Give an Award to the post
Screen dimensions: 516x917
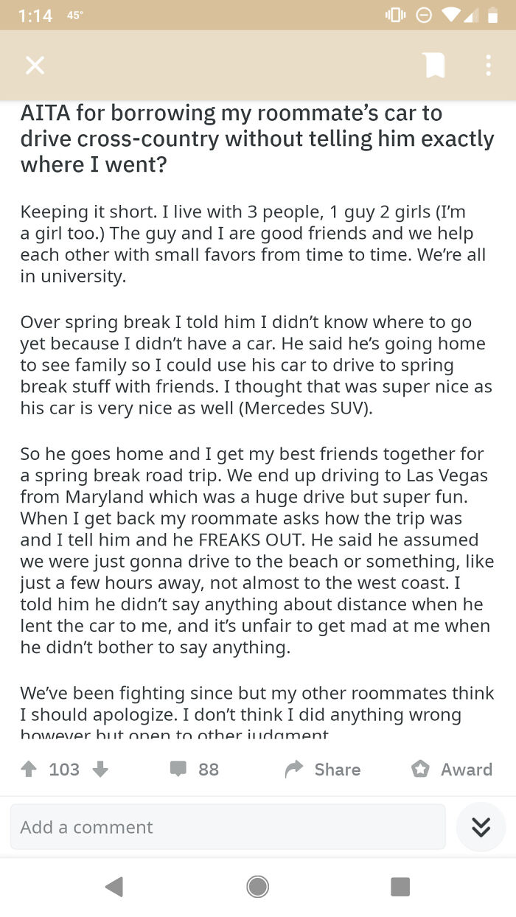point(420,770)
